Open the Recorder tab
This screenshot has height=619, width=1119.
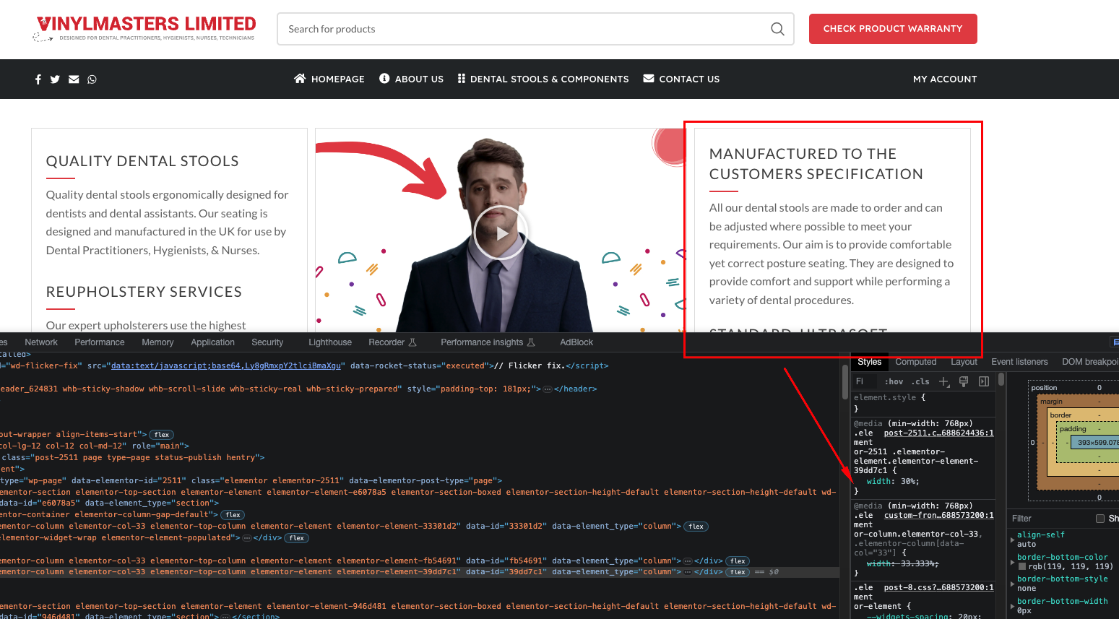pyautogui.click(x=392, y=342)
